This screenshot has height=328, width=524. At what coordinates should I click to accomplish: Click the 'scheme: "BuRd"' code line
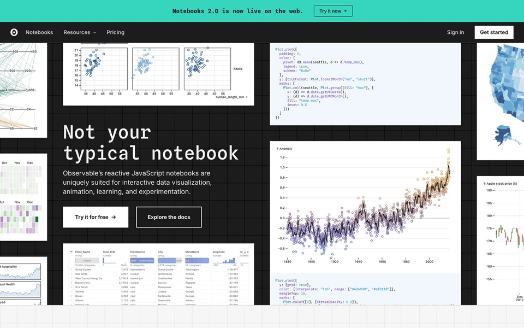point(297,71)
